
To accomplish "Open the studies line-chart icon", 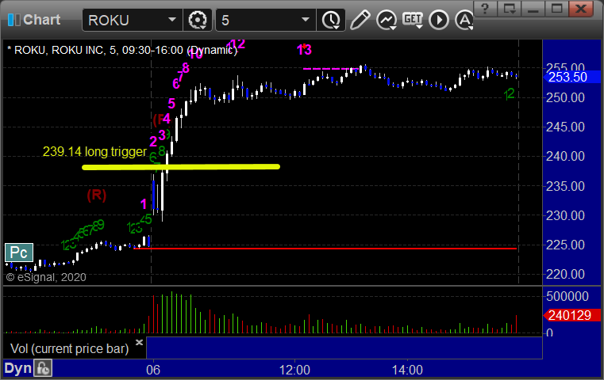I will (x=387, y=20).
